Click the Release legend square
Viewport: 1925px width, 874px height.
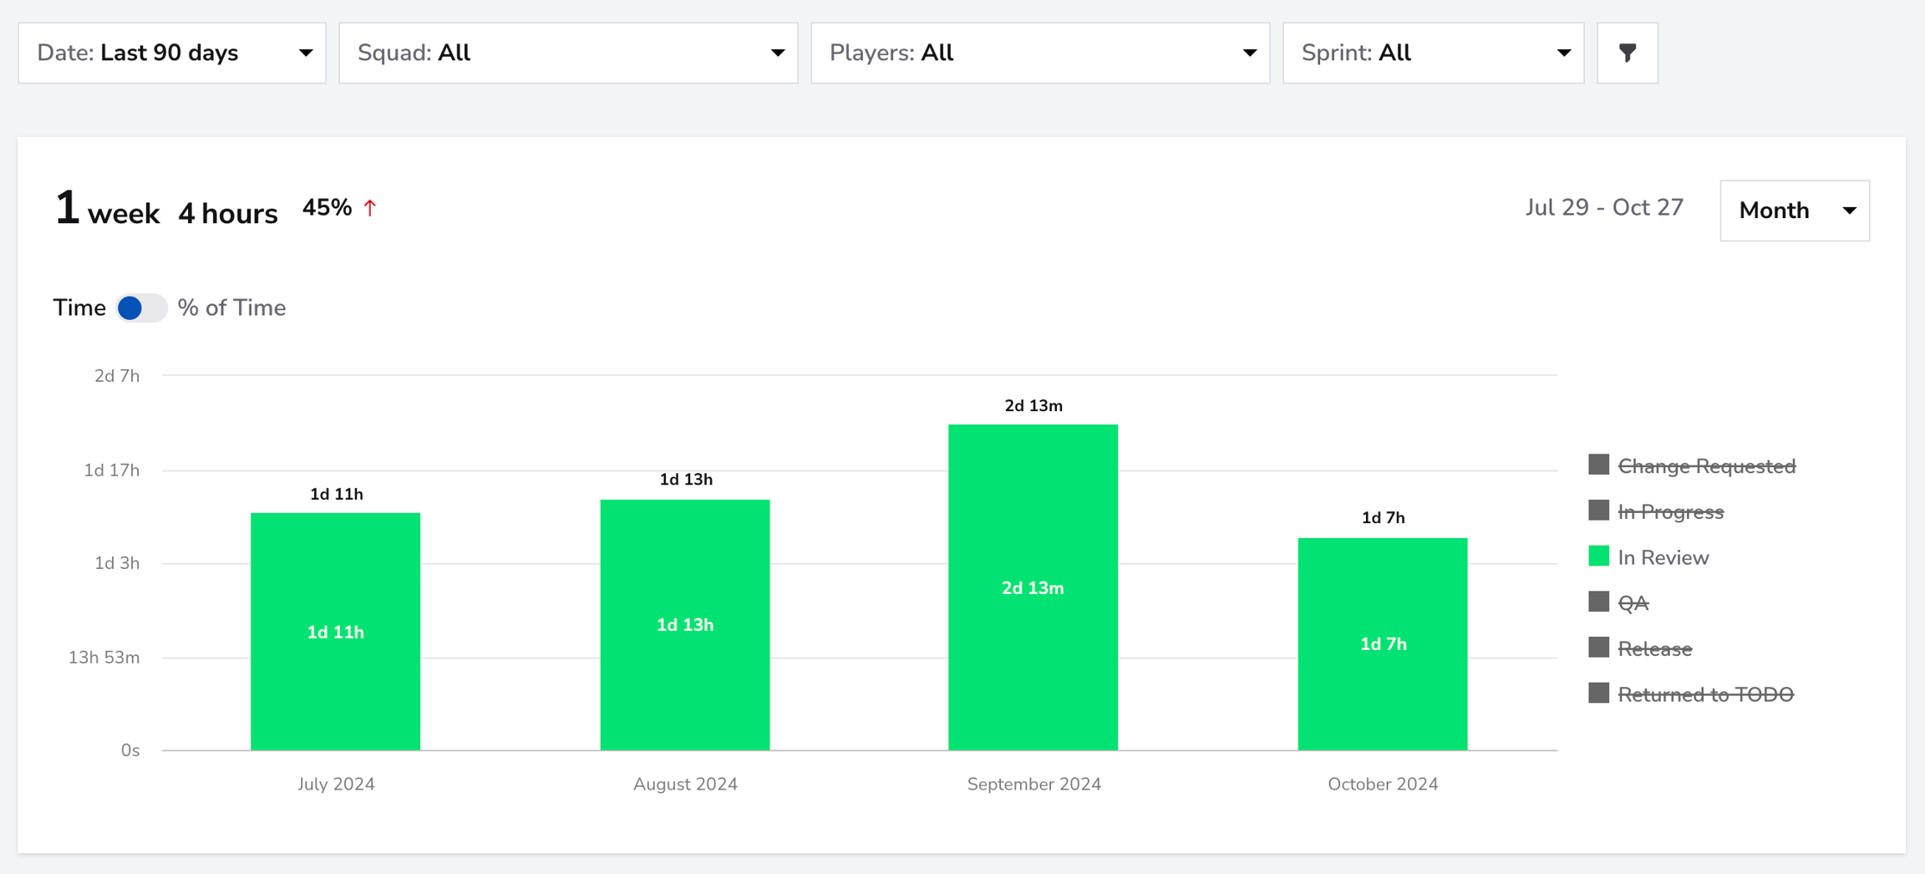[x=1598, y=648]
